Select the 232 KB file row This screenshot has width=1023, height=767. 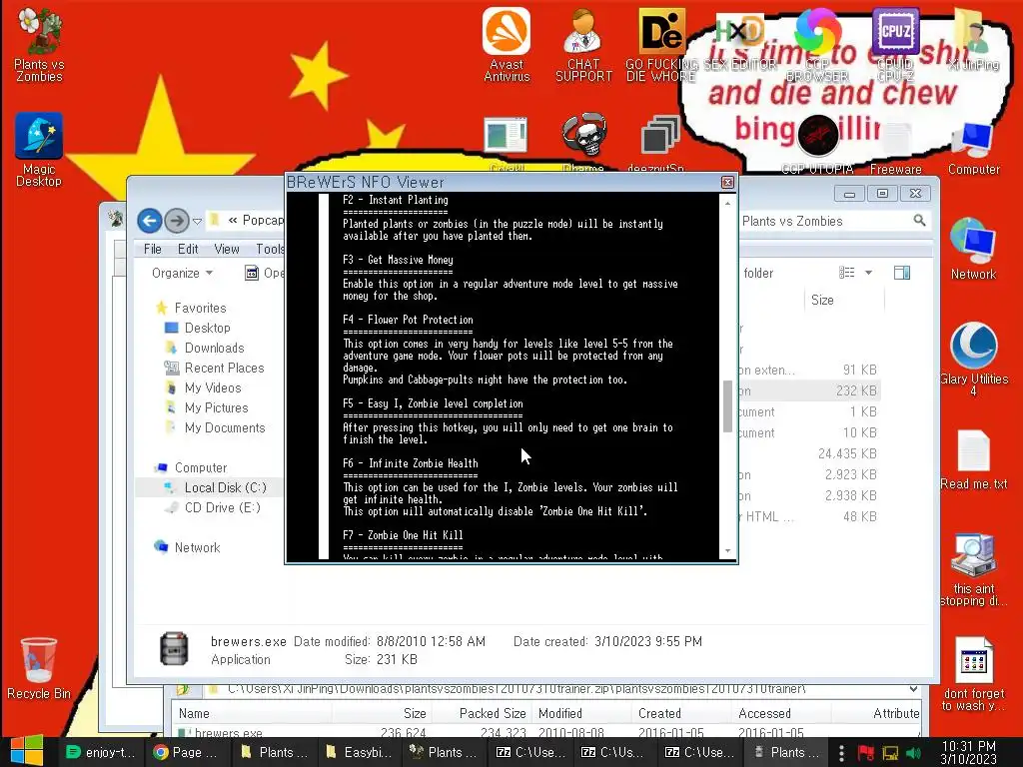coord(809,390)
